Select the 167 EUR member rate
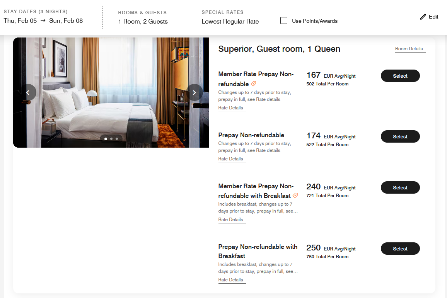The image size is (447, 298). tap(400, 76)
